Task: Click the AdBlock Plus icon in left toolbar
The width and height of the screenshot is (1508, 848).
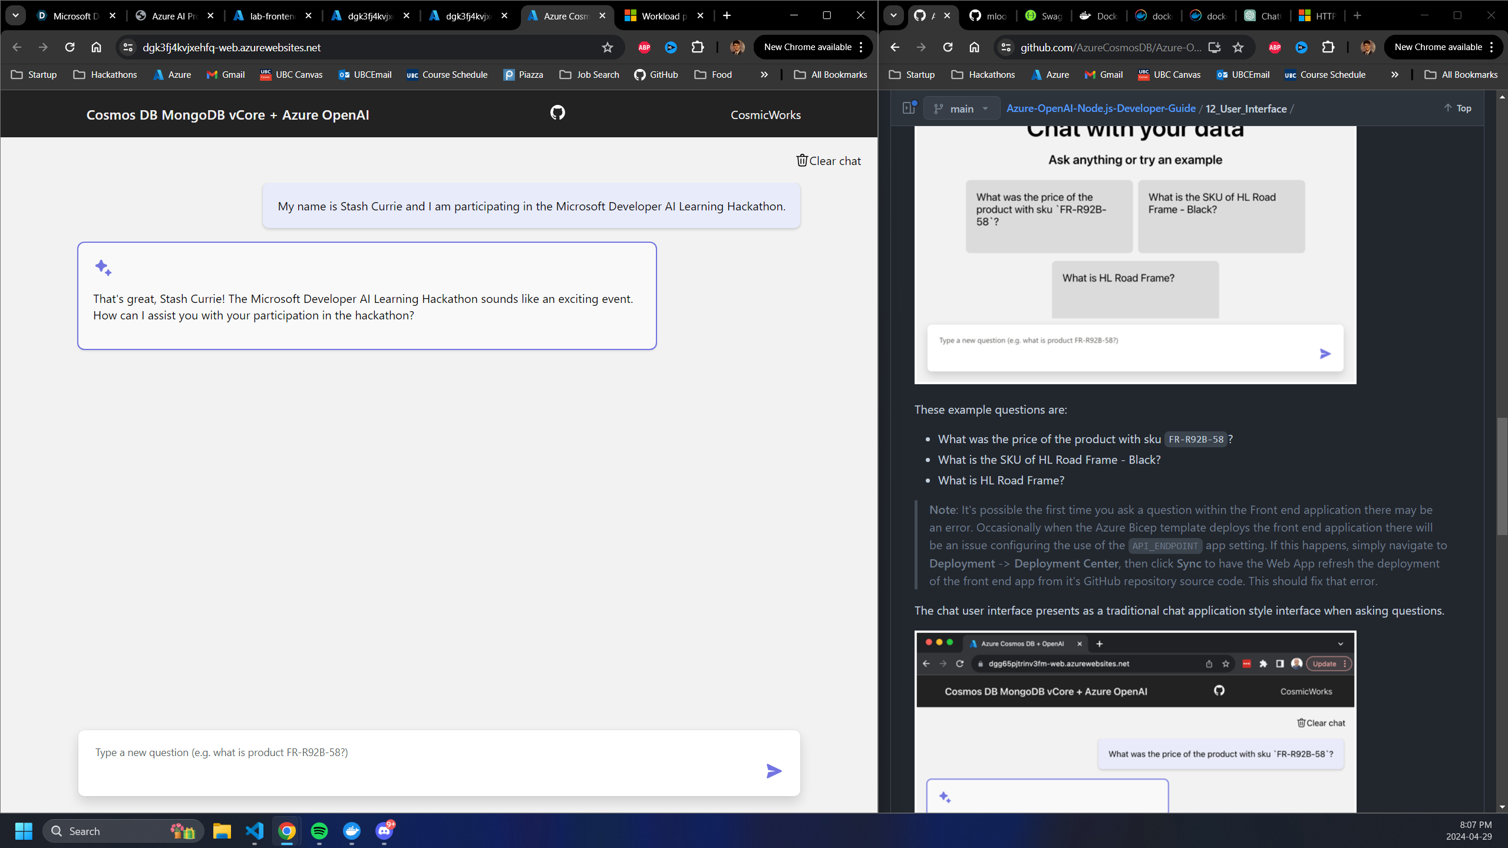Action: [644, 47]
